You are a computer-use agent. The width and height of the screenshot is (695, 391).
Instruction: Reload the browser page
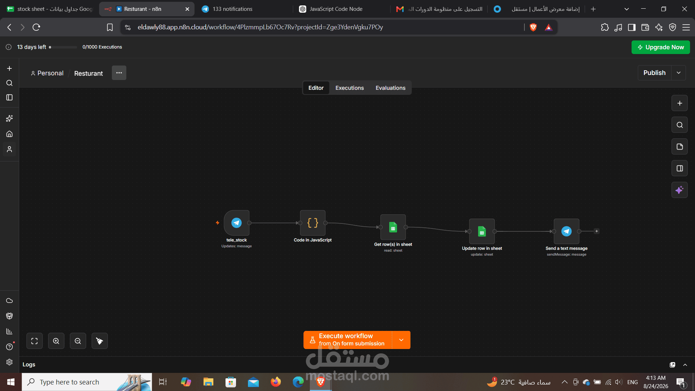coord(36,27)
